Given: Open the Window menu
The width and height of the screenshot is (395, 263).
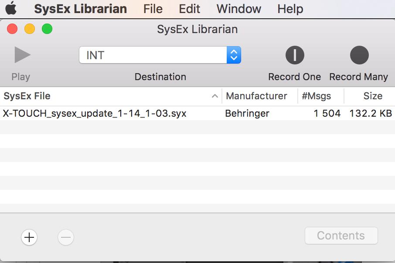Looking at the screenshot, I should 239,9.
